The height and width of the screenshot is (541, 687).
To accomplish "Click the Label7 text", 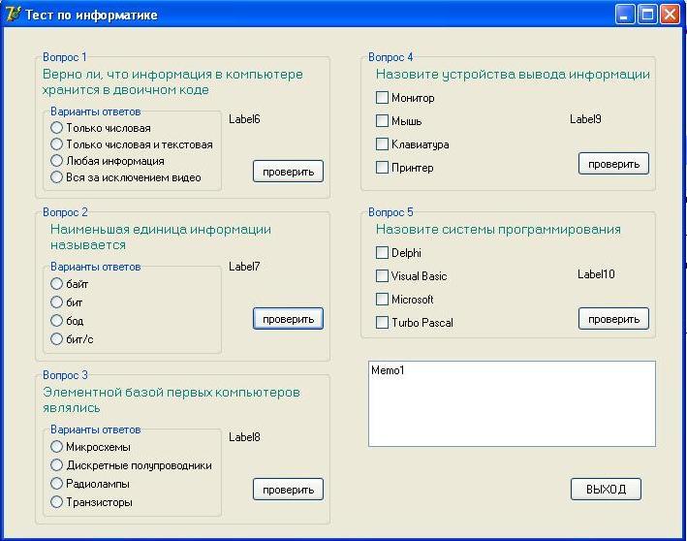I will pyautogui.click(x=244, y=266).
